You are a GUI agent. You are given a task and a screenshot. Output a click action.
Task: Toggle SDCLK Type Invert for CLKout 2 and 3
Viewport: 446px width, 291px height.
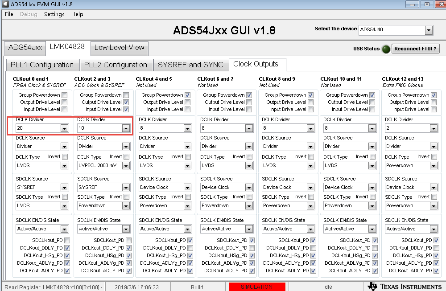click(x=126, y=197)
